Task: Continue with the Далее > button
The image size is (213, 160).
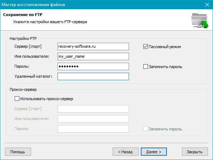Action: tap(154, 152)
